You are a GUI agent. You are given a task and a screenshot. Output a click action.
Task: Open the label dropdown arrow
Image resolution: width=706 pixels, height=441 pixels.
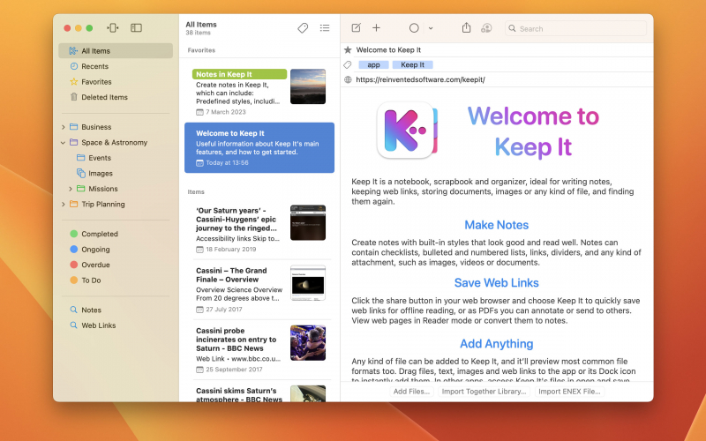(x=431, y=28)
